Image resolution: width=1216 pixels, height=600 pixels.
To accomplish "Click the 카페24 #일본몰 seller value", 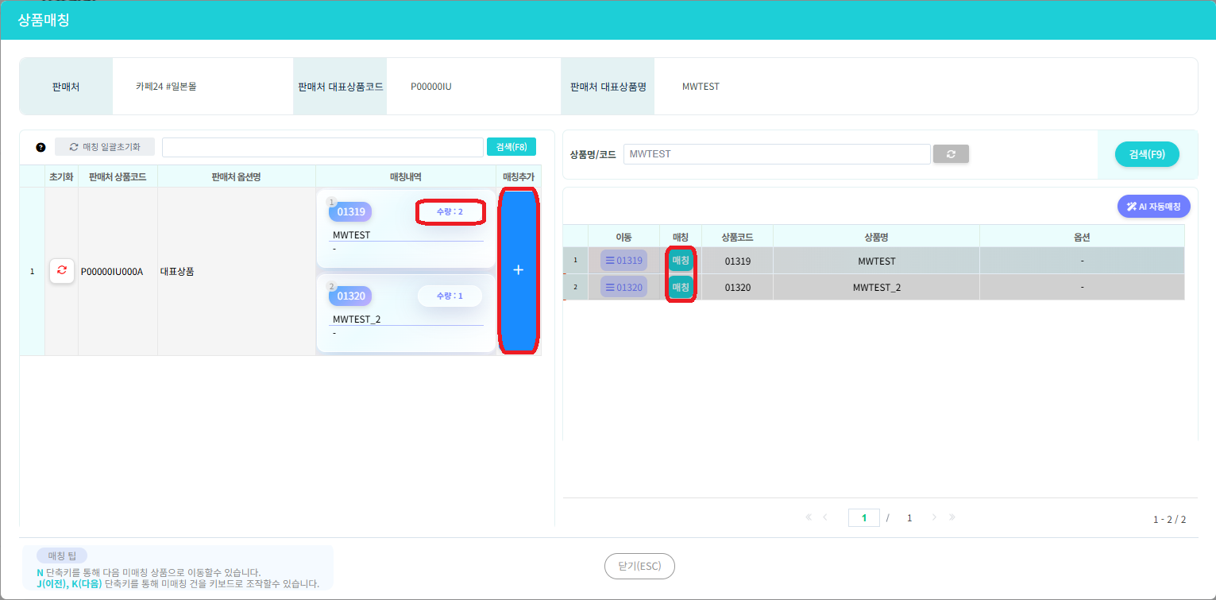I will [x=166, y=87].
